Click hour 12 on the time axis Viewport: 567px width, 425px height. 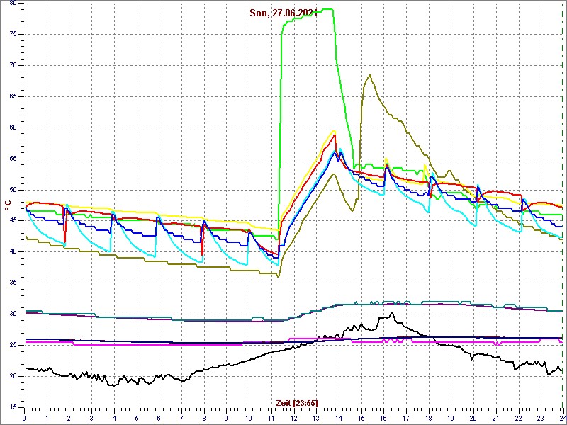[293, 418]
